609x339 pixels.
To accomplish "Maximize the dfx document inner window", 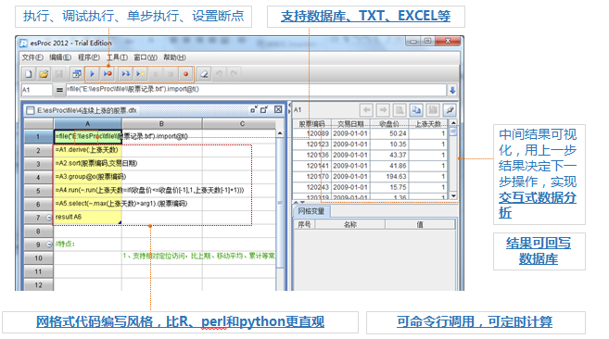I will click(264, 110).
